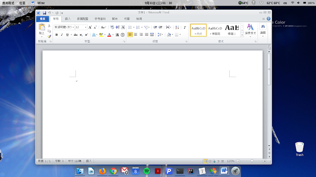The height and width of the screenshot is (177, 316).
Task: Adjust the zoom slider handle
Action: pyautogui.click(x=252, y=161)
